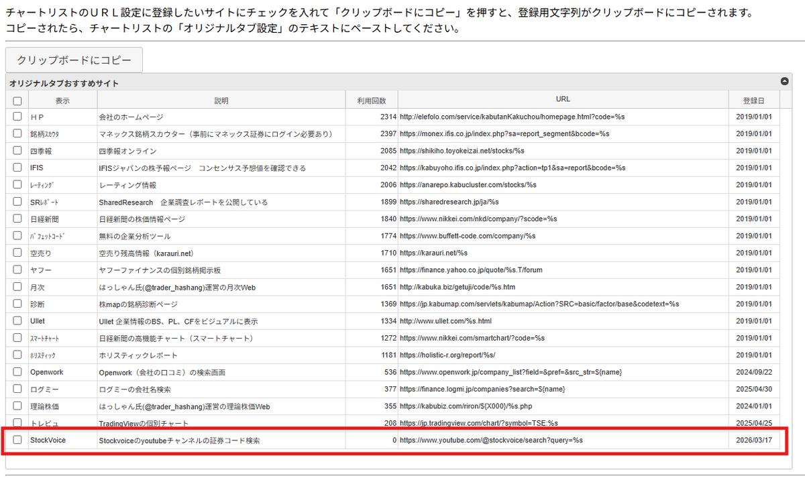Viewport: 805px width, 478px height.
Task: Click the youtube.com @stockvoice URL cell
Action: tap(563, 440)
